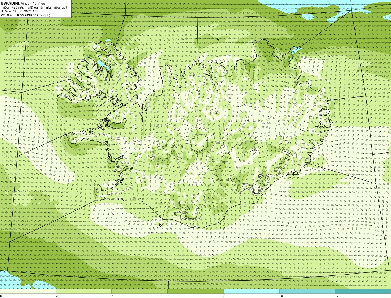Click the 'UWC/DINI: Vindur (10m) og' title line

(23, 3)
